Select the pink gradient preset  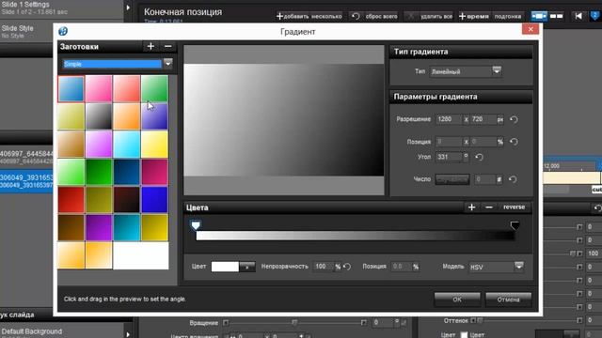pyautogui.click(x=99, y=89)
